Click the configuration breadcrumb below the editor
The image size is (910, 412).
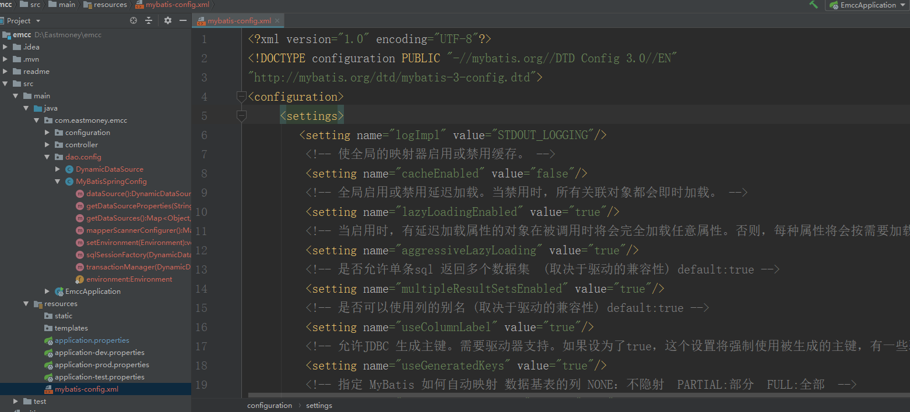pos(269,406)
